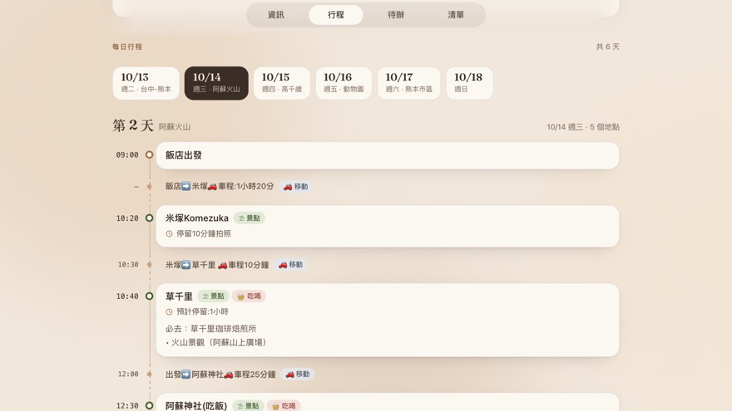This screenshot has width=732, height=411.
Task: Open the 米塚Komezuka card title
Action: [x=197, y=218]
